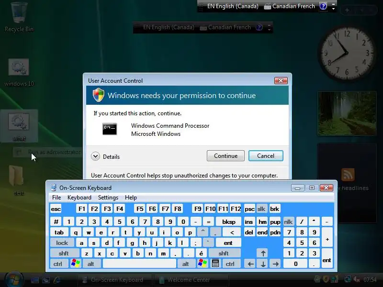Viewport: 383px width, 287px height.
Task: Open the Recycle Bin desktop icon
Action: (x=19, y=17)
